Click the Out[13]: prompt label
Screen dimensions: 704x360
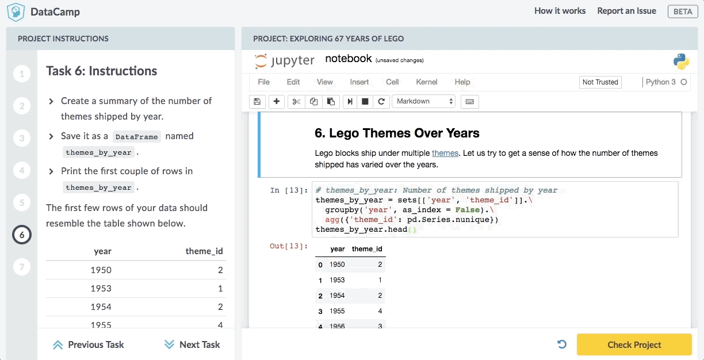click(x=289, y=246)
